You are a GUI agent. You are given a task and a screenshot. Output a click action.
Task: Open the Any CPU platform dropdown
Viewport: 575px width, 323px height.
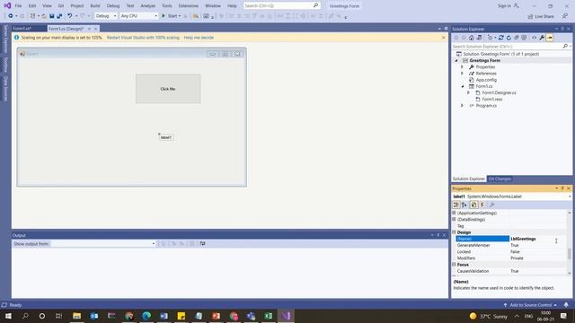138,16
